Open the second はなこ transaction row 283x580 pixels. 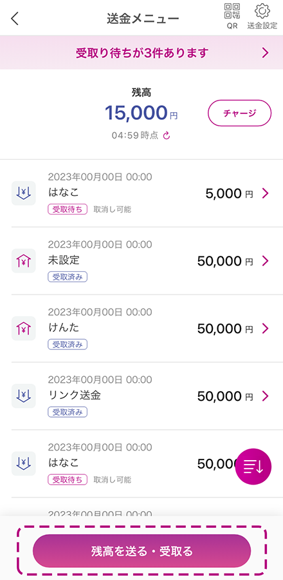point(141,464)
